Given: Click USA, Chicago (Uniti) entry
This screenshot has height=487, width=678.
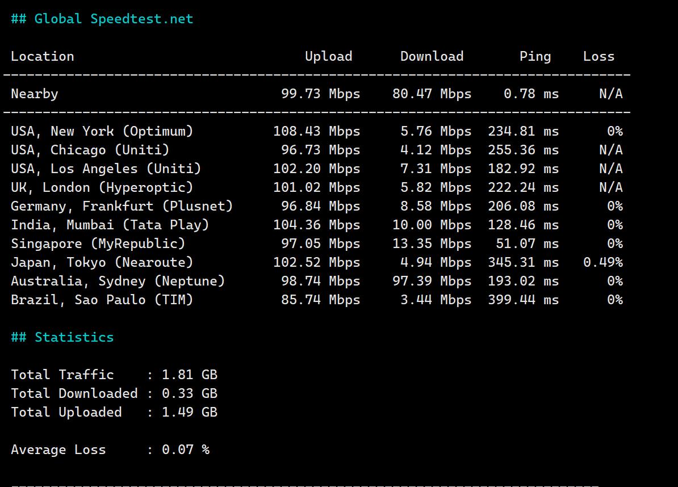Looking at the screenshot, I should (x=90, y=150).
